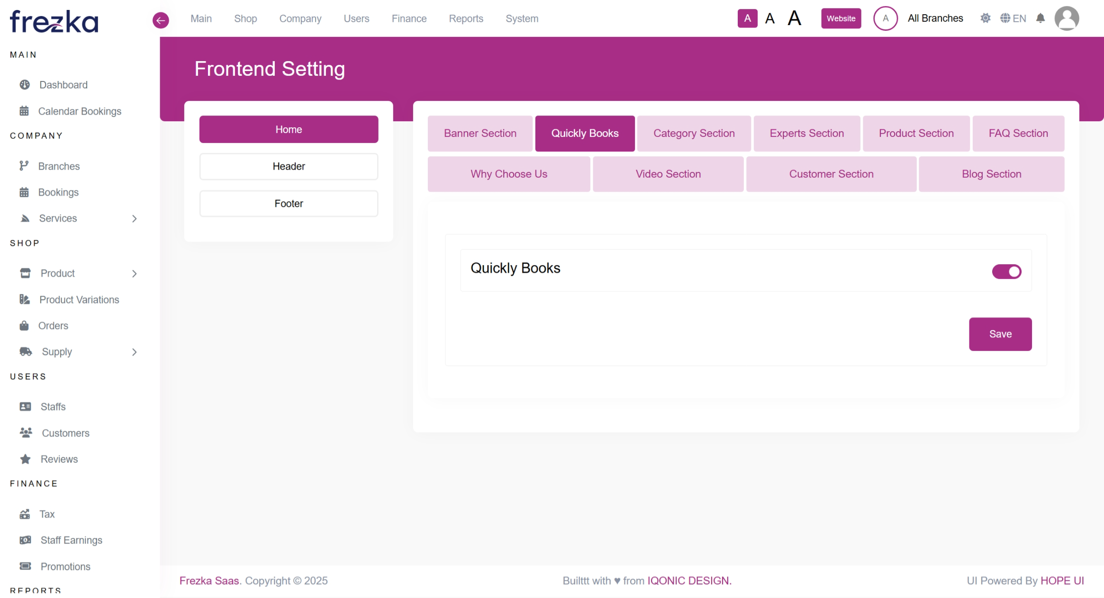The image size is (1104, 598).
Task: Switch to the Banner Section tab
Action: [480, 134]
